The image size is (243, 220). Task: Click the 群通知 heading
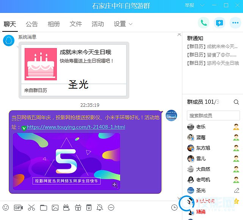[x=195, y=38]
